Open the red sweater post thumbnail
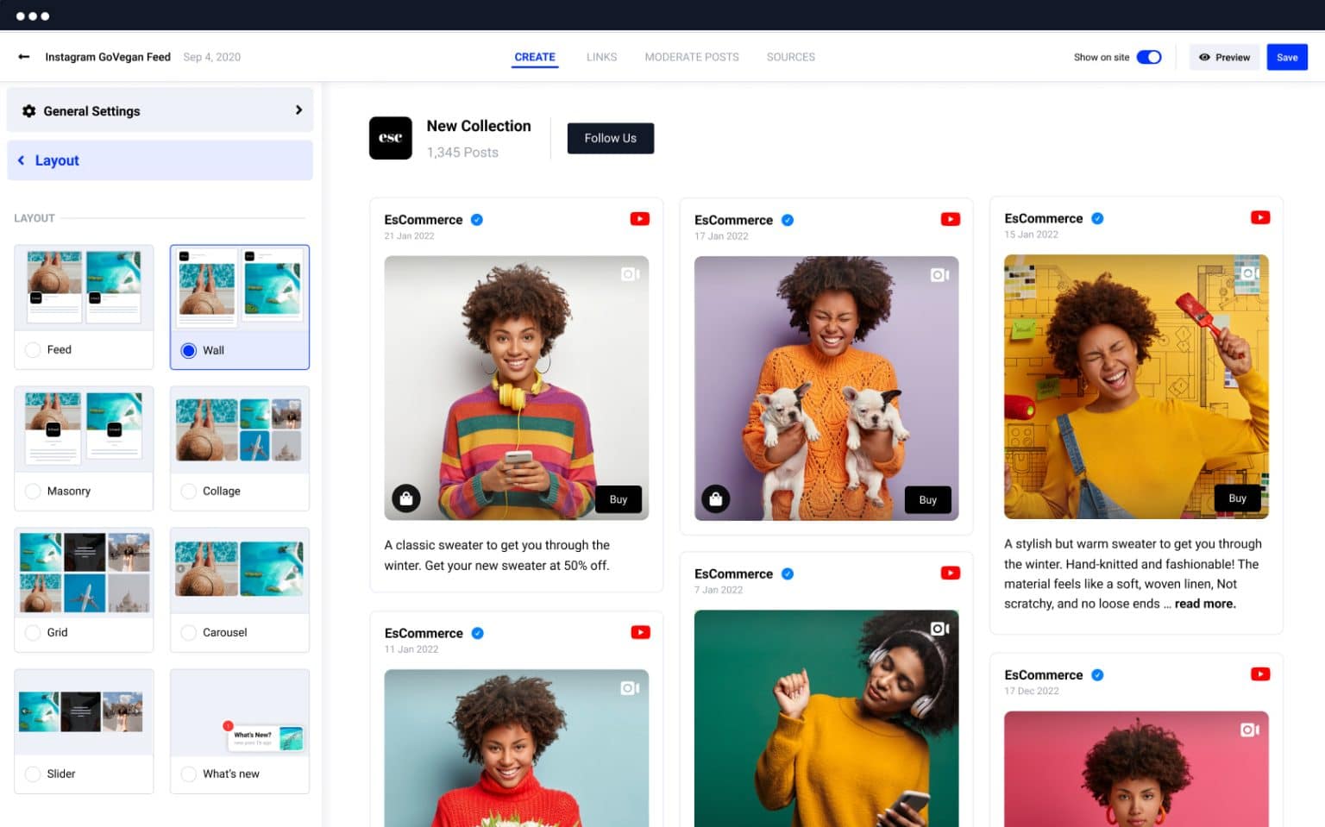1325x827 pixels. (516, 749)
